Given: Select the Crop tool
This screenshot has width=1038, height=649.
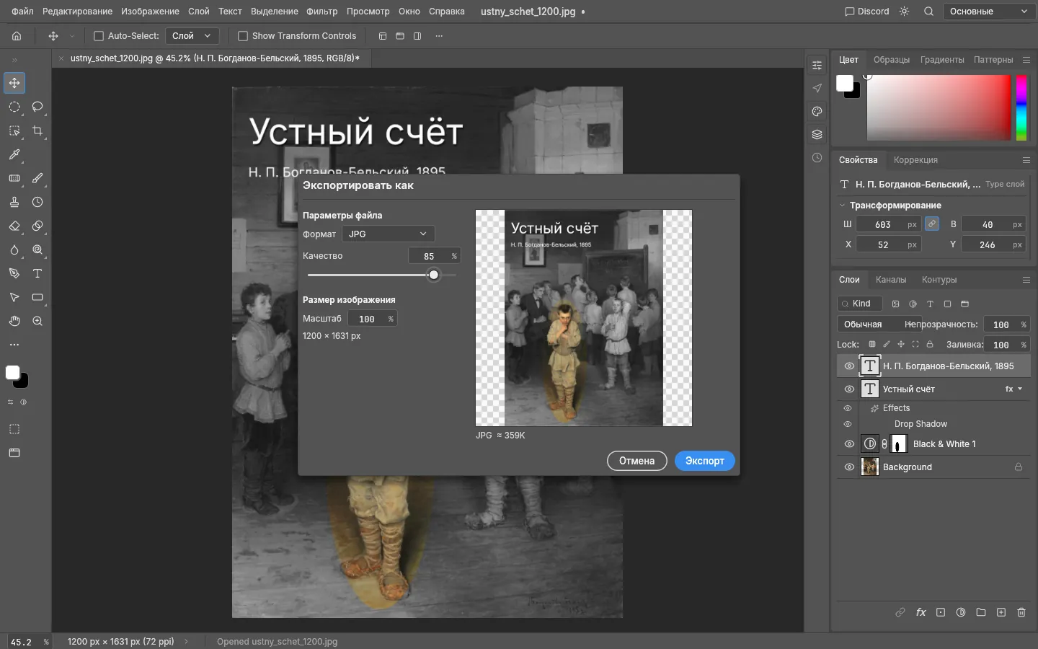Looking at the screenshot, I should [x=37, y=131].
